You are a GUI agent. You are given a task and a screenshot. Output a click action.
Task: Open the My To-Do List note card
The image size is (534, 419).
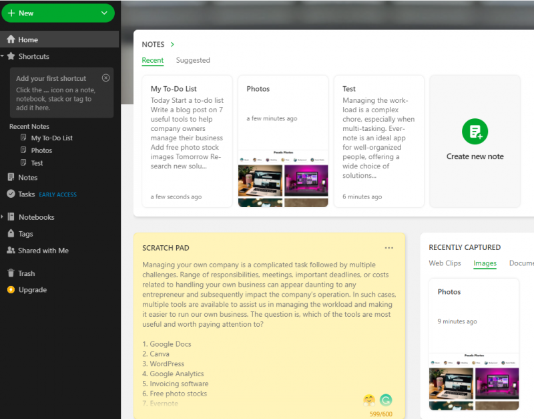[187, 141]
